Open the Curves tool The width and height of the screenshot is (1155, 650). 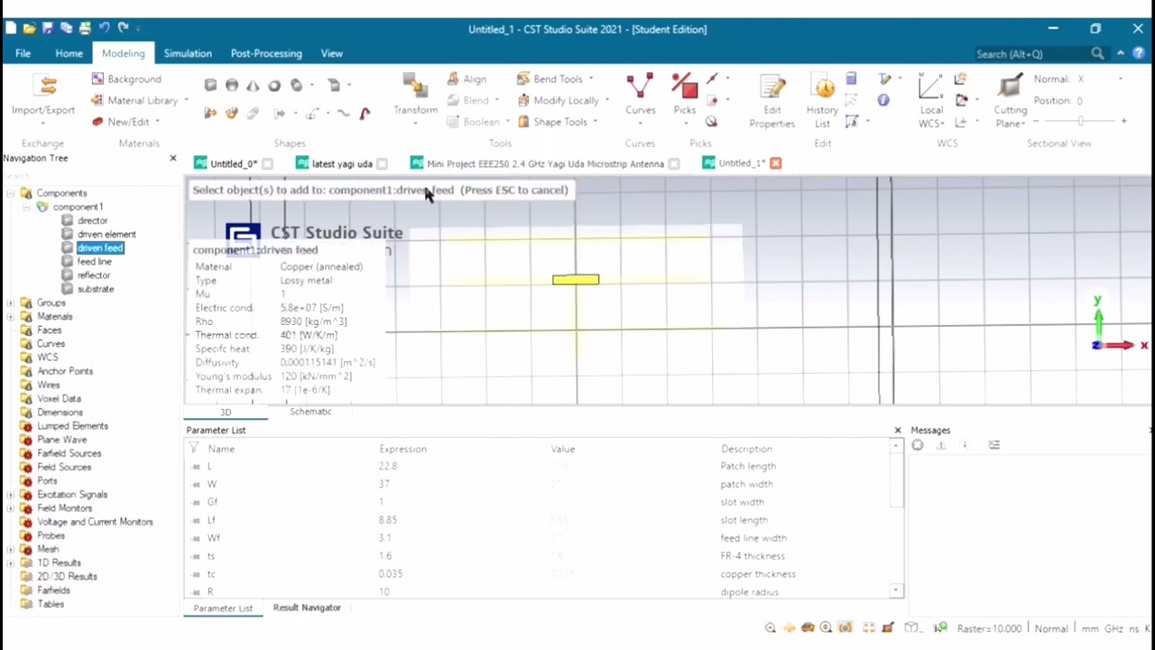640,97
